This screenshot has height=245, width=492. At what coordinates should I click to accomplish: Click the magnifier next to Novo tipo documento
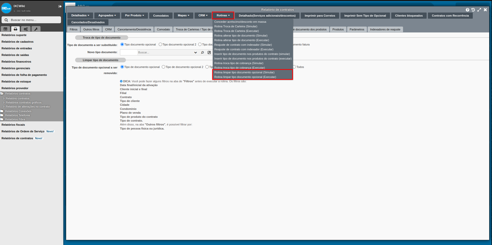point(203,52)
